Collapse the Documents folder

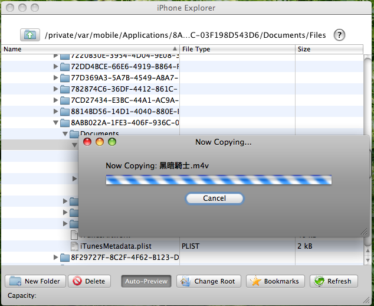65,134
